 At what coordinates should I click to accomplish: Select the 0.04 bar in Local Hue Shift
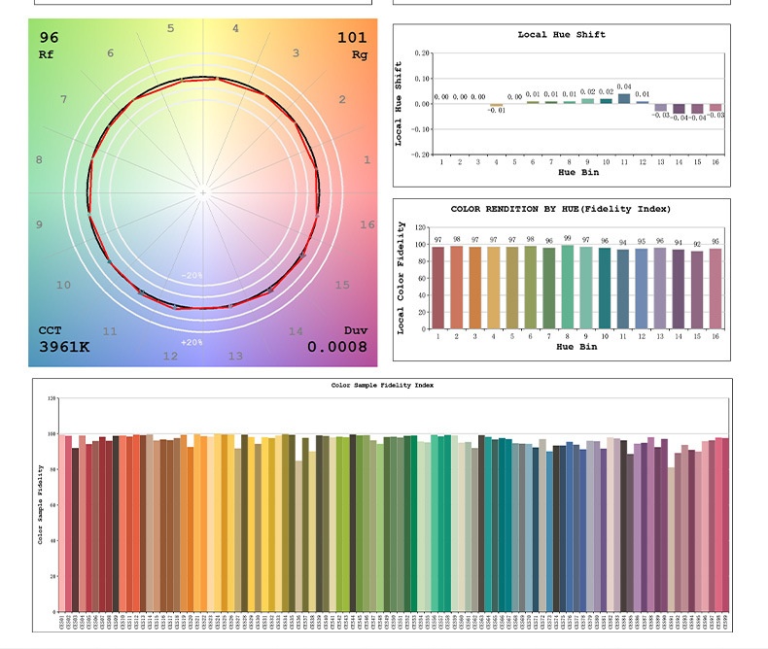point(624,98)
